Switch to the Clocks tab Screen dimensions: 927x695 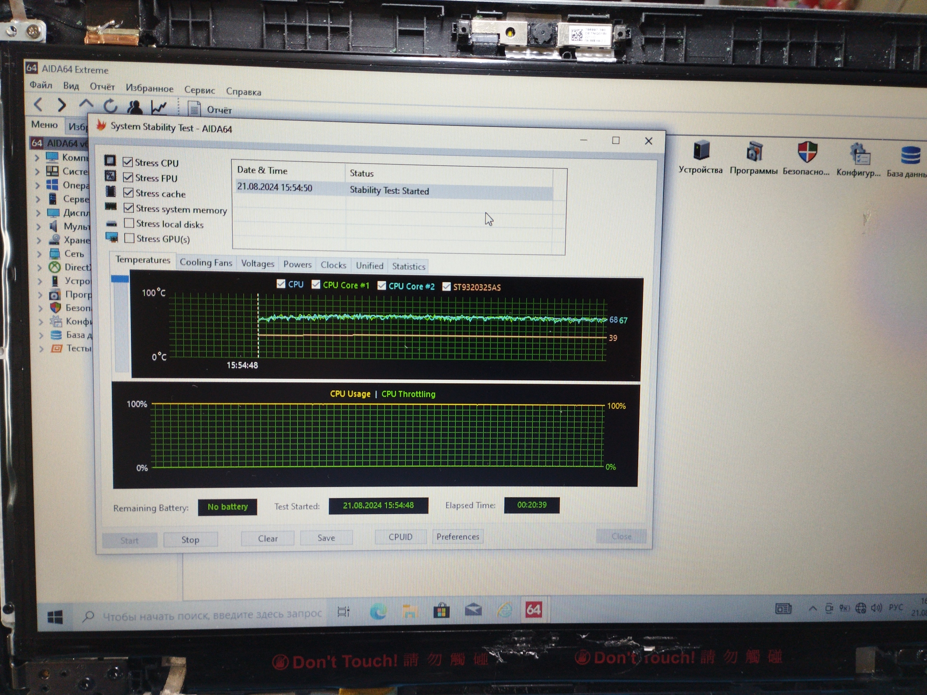click(x=333, y=265)
